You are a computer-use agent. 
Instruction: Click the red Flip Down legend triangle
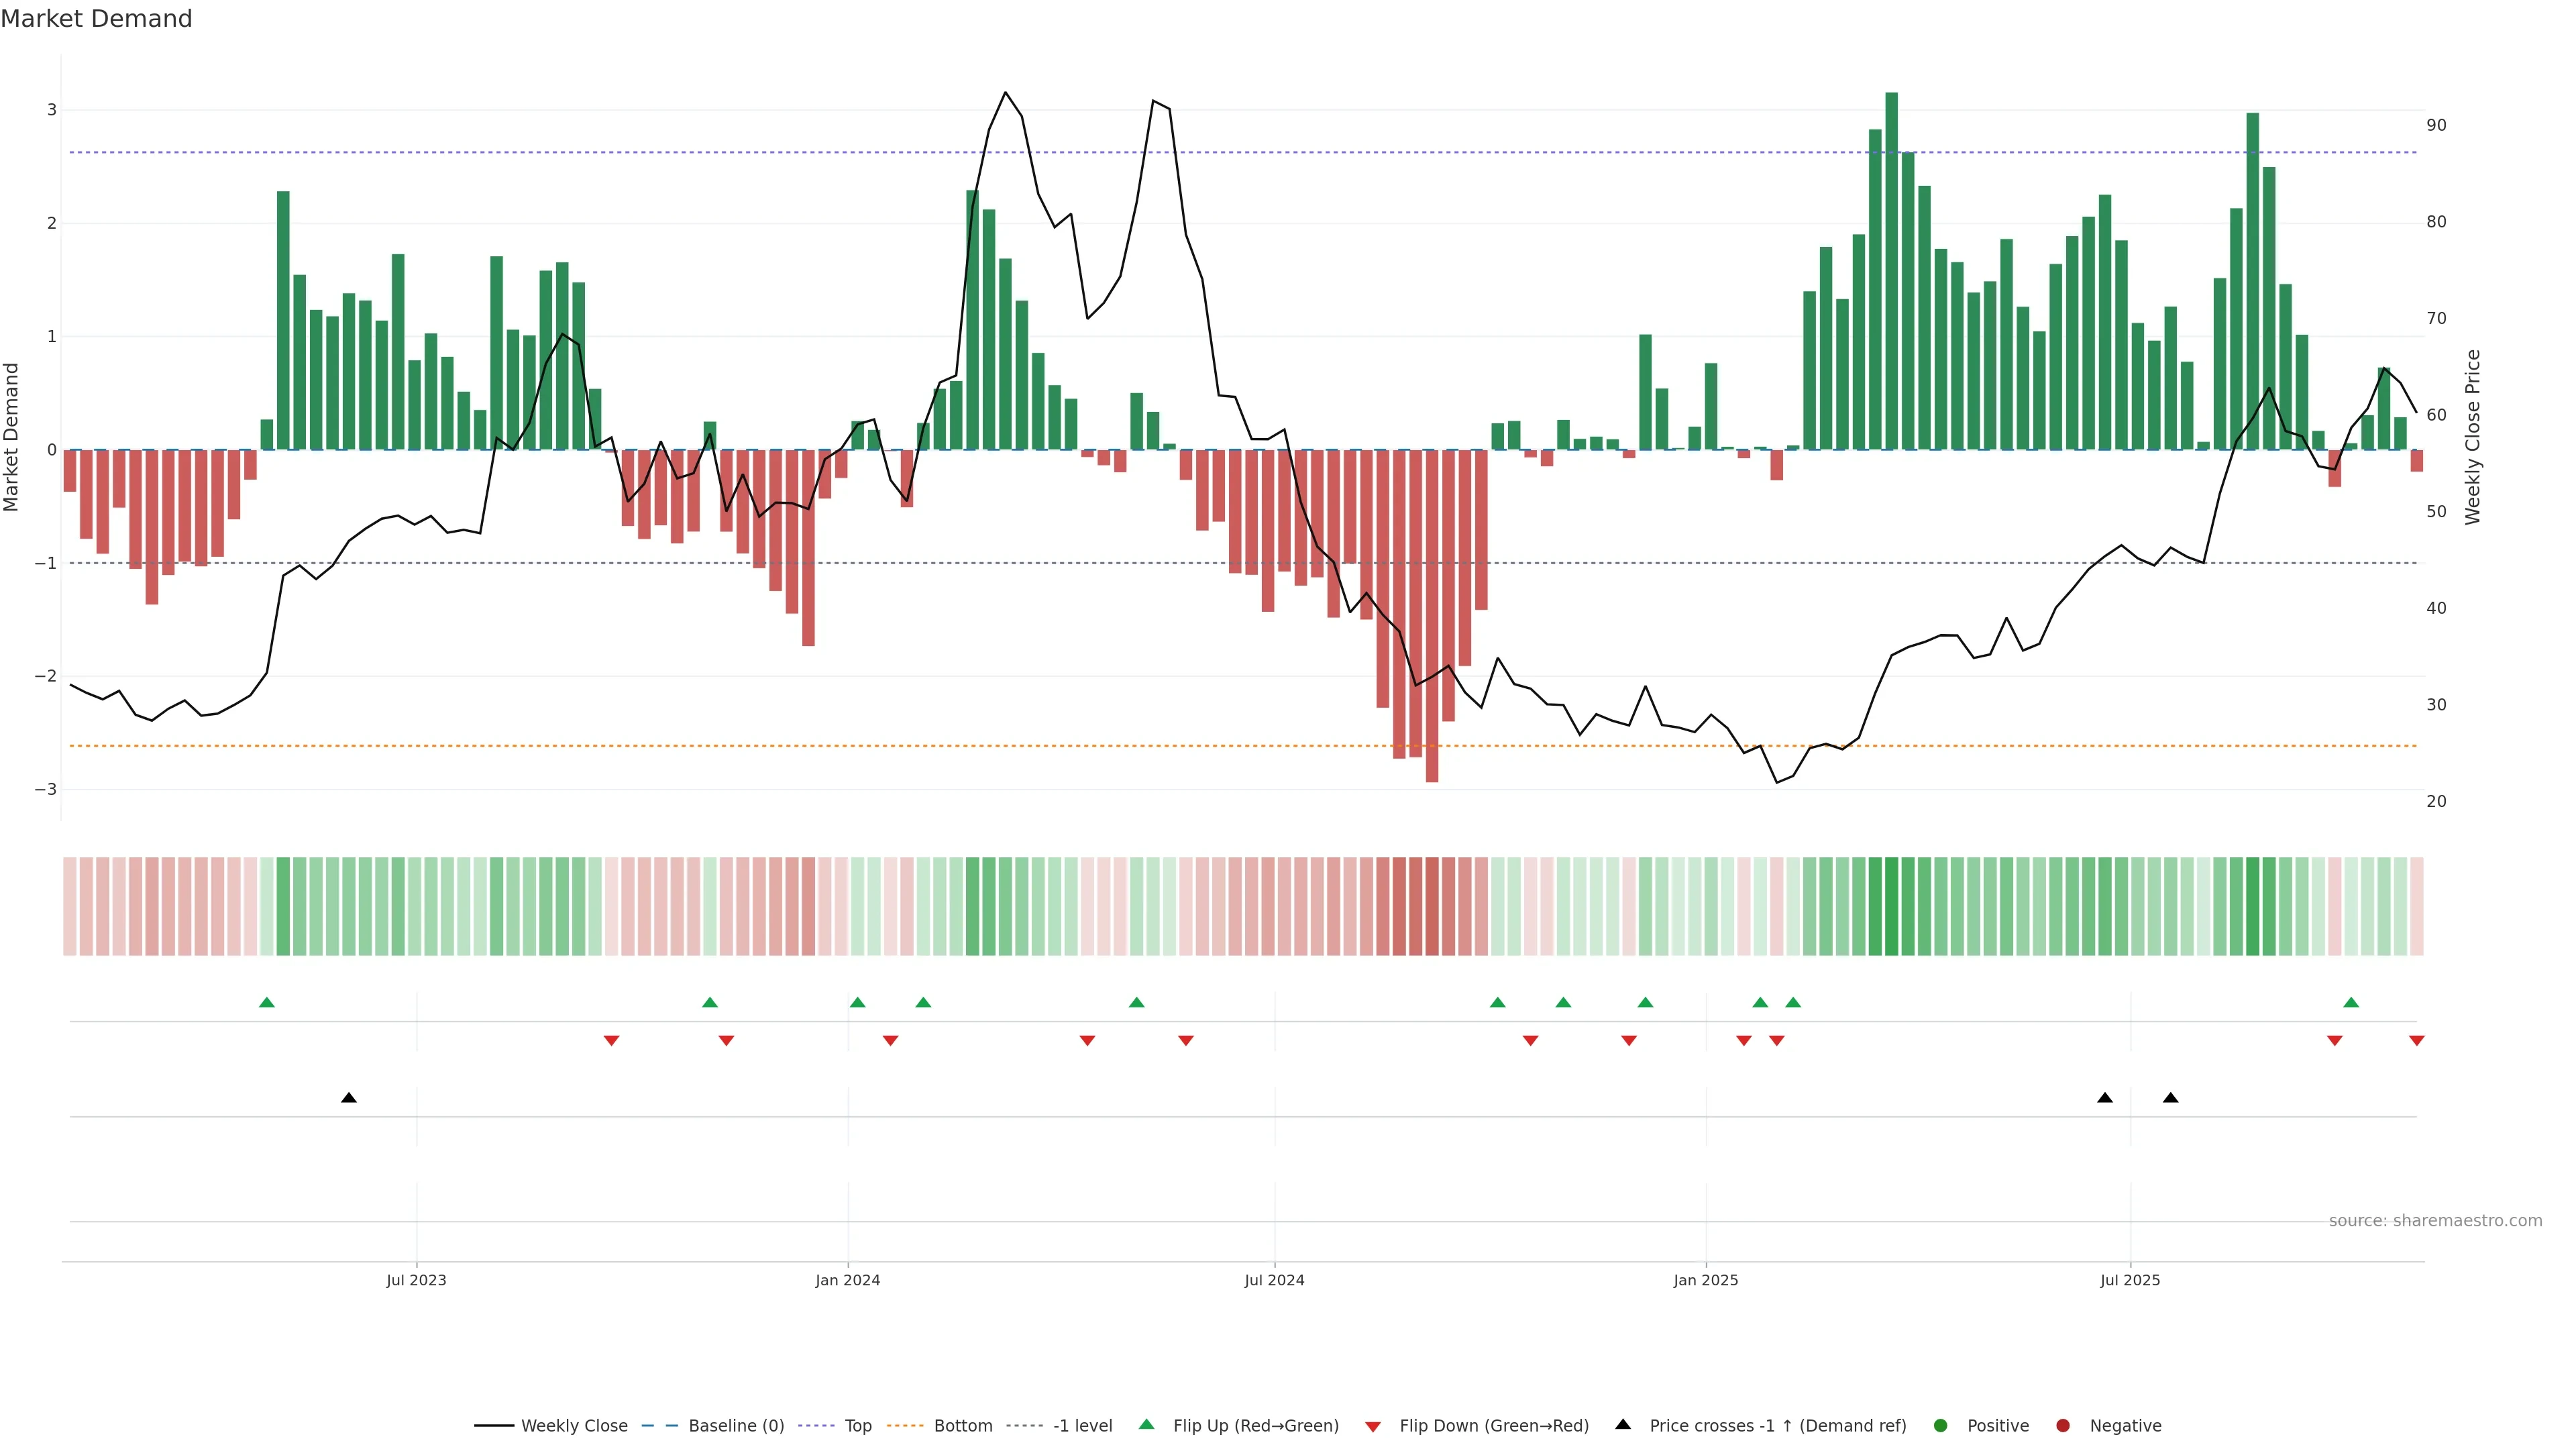click(1373, 1426)
